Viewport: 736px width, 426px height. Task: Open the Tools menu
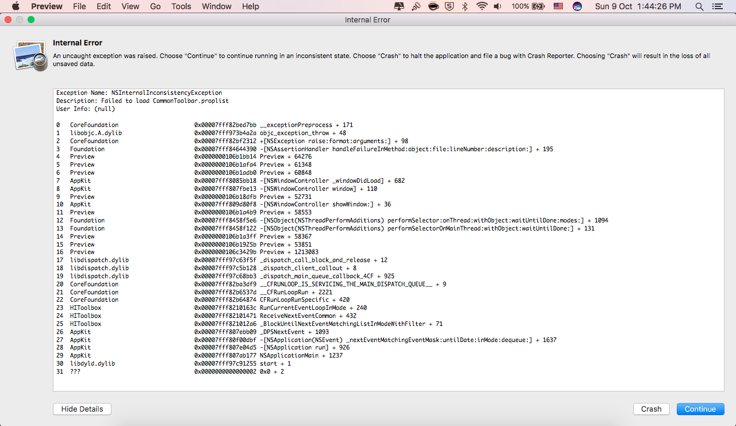coord(181,6)
